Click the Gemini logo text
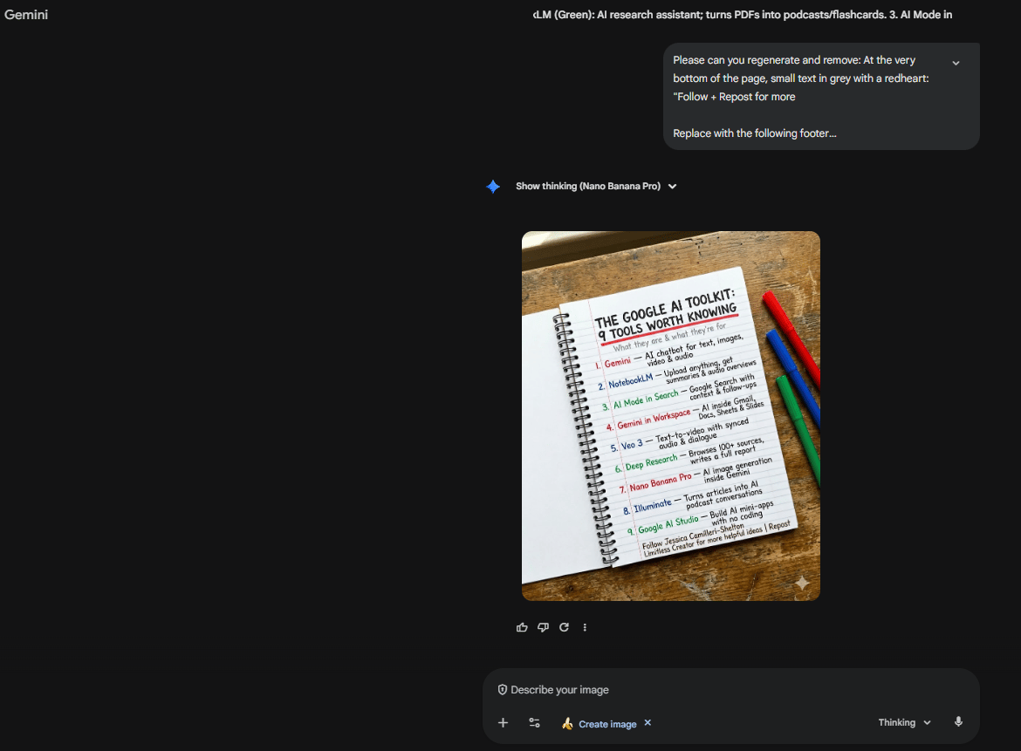 point(26,14)
